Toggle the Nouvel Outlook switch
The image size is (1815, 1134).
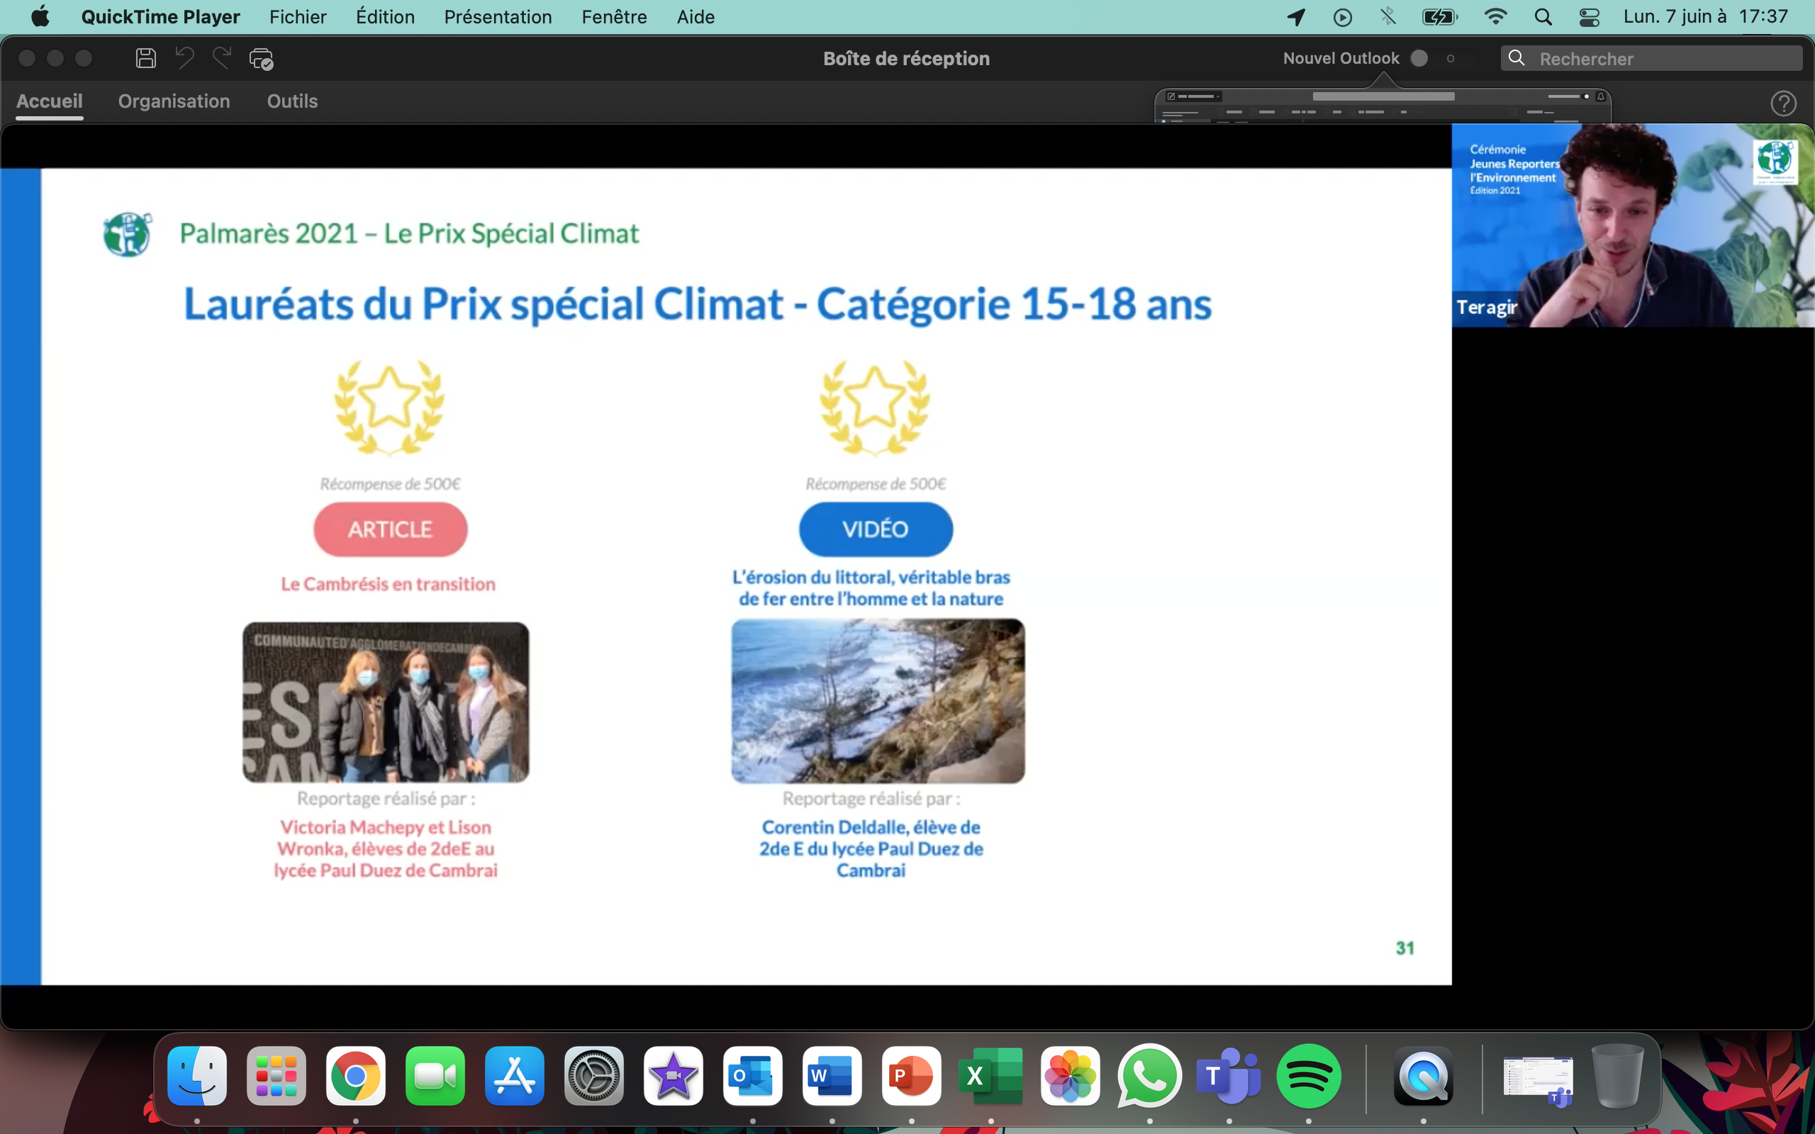[1434, 59]
